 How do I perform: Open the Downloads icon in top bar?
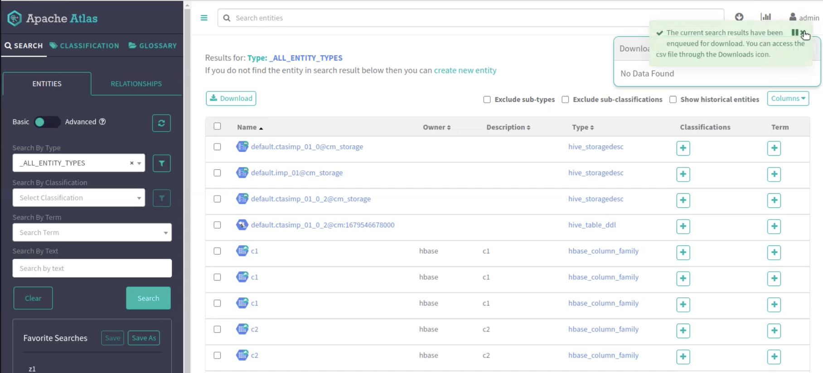pos(739,17)
